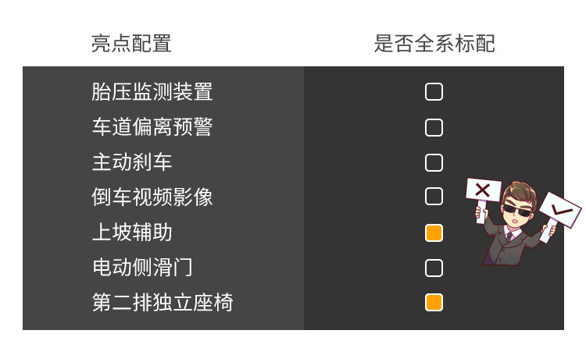Click the X sign held by cartoon
586x348 pixels.
click(x=483, y=190)
